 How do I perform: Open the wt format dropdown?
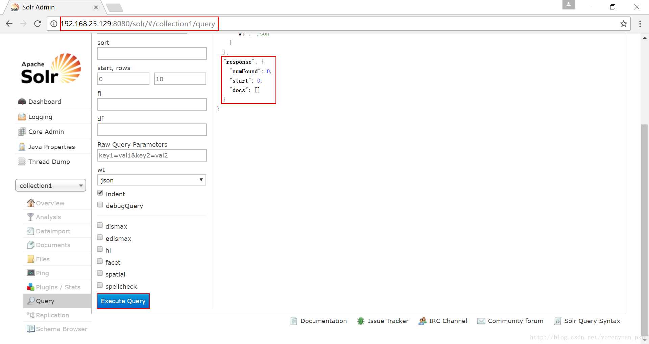tap(152, 180)
